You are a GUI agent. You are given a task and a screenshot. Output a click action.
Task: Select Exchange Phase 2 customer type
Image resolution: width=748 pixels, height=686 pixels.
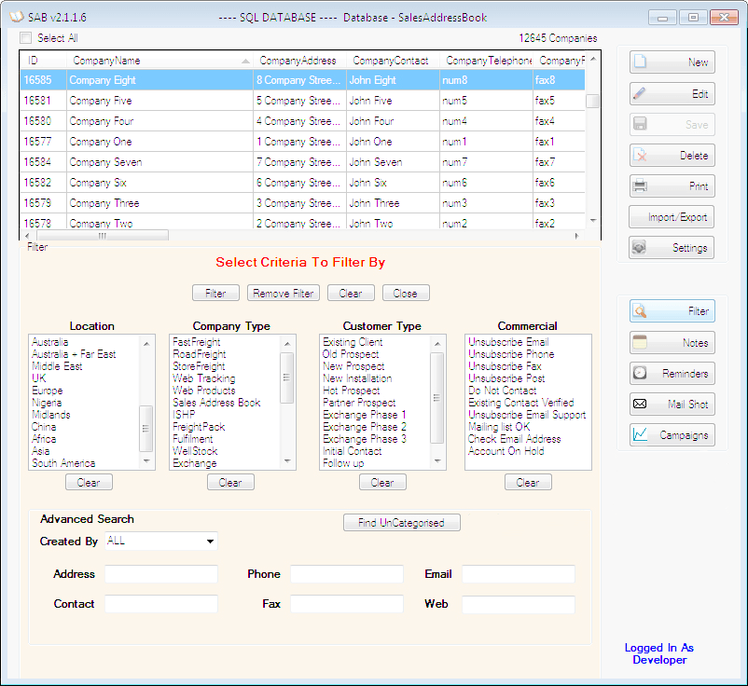tap(365, 427)
